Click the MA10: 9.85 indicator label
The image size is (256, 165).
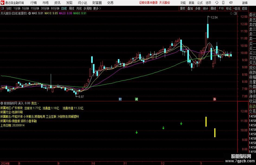[x=51, y=13]
